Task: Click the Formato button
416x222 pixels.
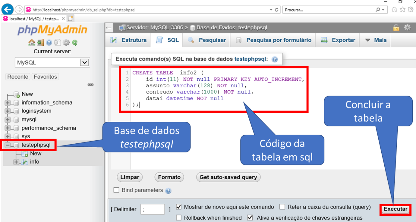Action: point(169,177)
